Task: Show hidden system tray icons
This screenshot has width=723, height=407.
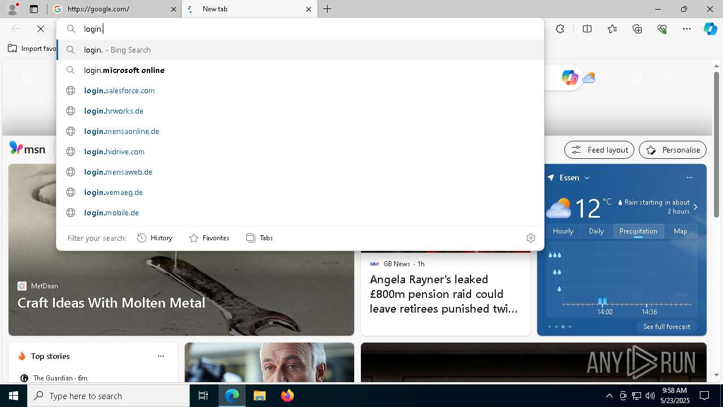Action: pos(609,396)
